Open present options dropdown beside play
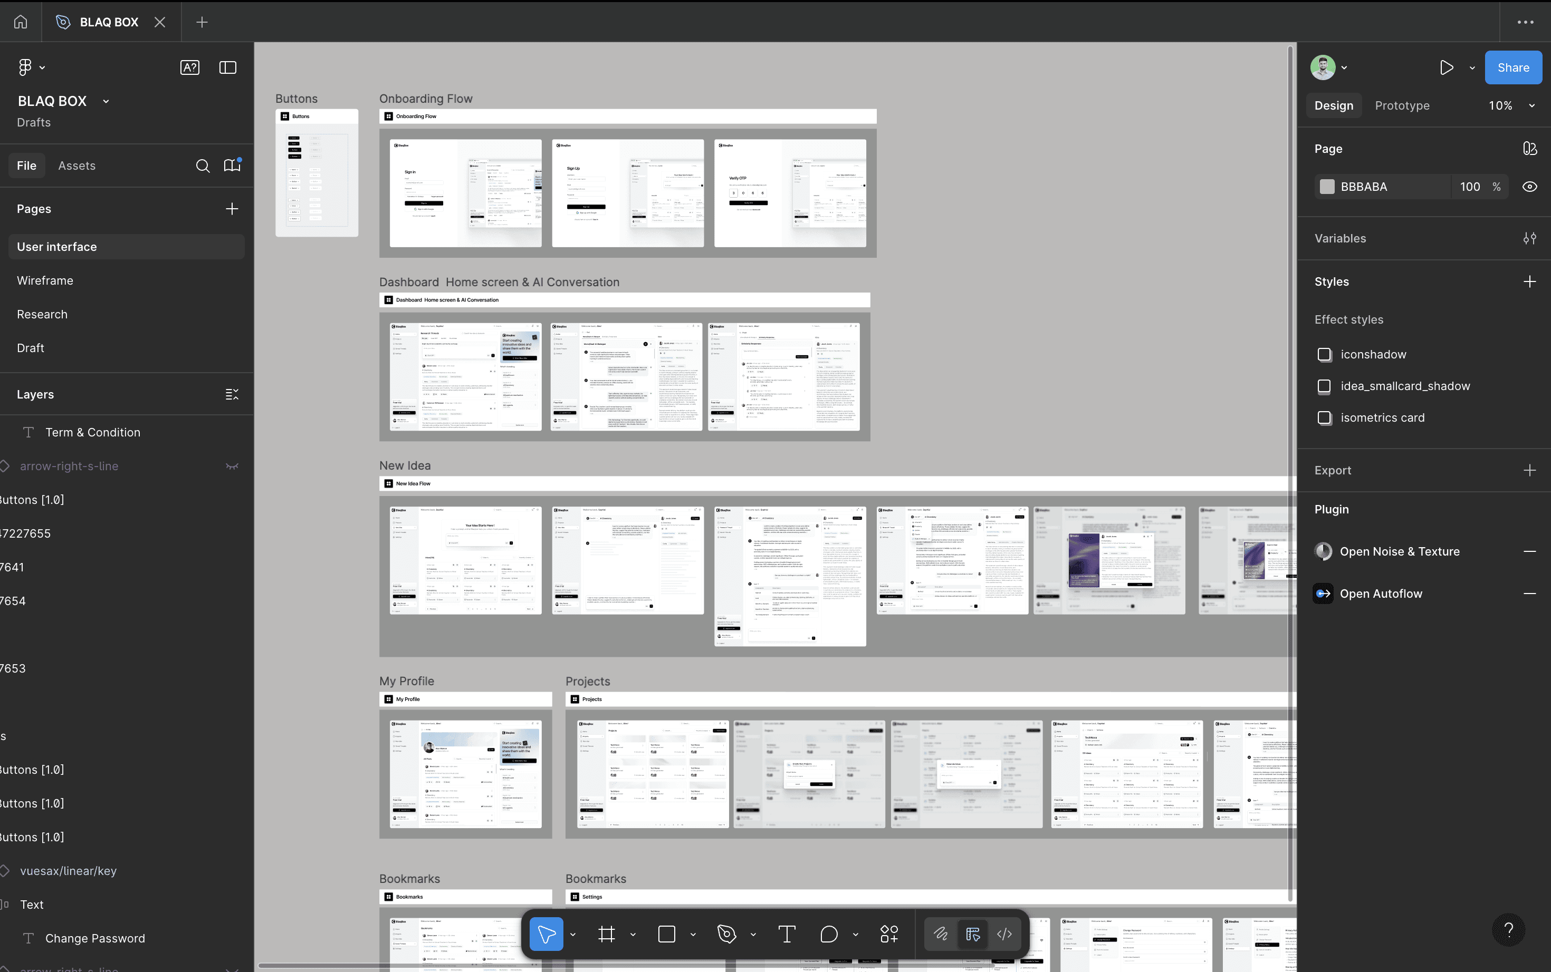Viewport: 1551px width, 972px height. tap(1472, 67)
